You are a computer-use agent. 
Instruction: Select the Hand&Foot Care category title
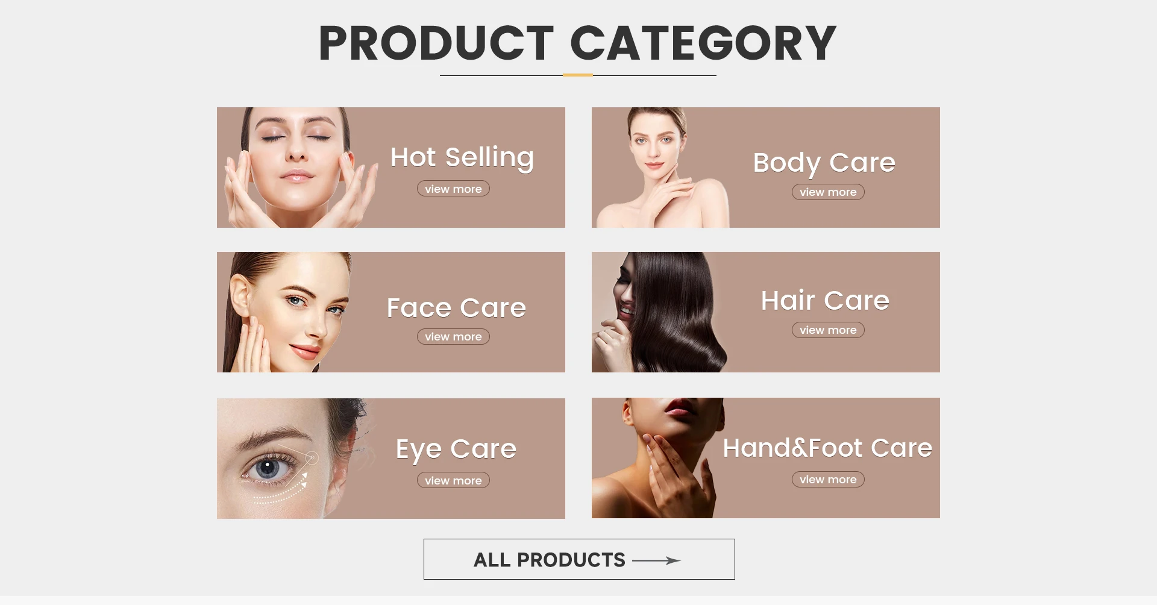pos(827,448)
